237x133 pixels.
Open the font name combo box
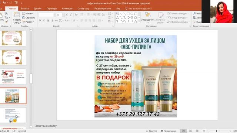point(47,15)
